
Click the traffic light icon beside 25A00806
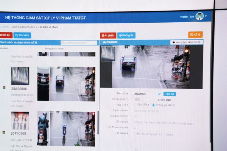pos(4,88)
